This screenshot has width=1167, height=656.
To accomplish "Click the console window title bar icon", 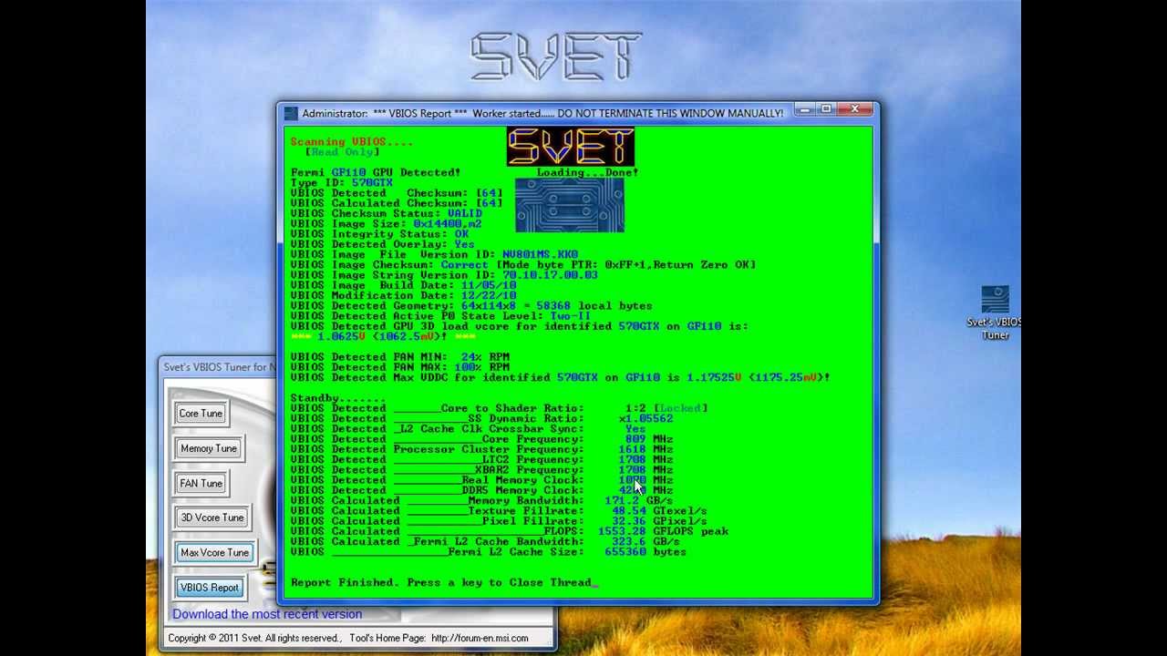I will (x=291, y=113).
